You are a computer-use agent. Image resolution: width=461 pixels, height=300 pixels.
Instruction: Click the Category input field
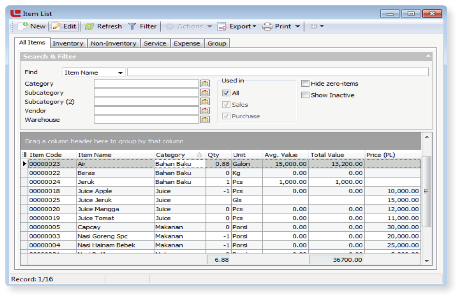pyautogui.click(x=146, y=83)
